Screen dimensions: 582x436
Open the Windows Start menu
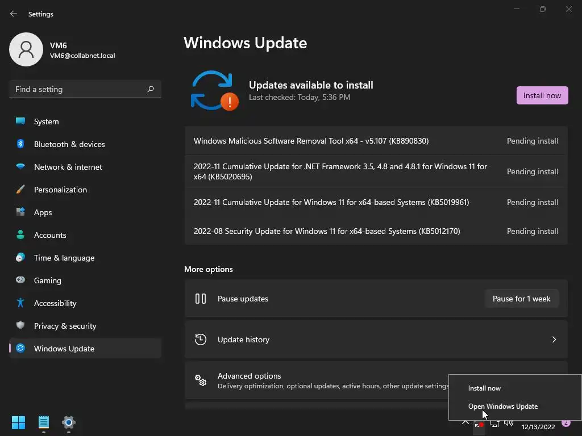[18, 422]
